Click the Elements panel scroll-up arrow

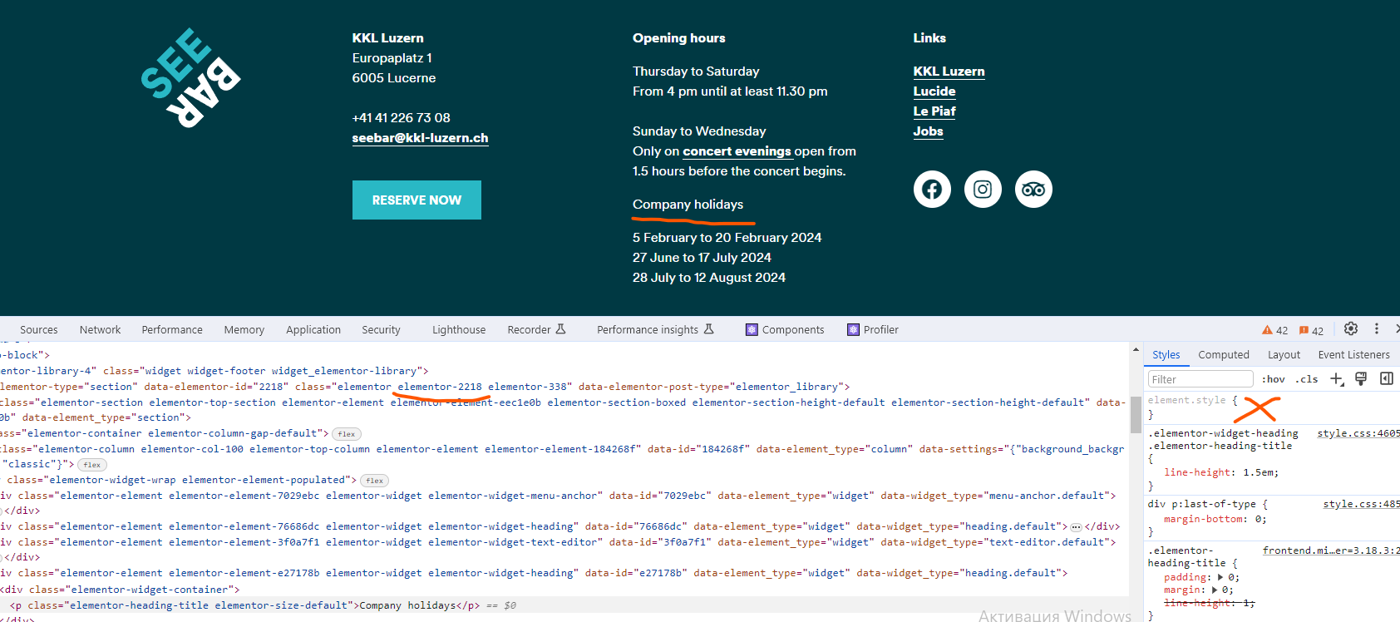(1136, 350)
